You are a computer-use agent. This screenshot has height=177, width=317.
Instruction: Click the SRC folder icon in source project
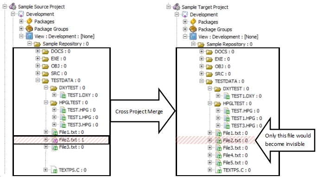pyautogui.click(x=45, y=73)
